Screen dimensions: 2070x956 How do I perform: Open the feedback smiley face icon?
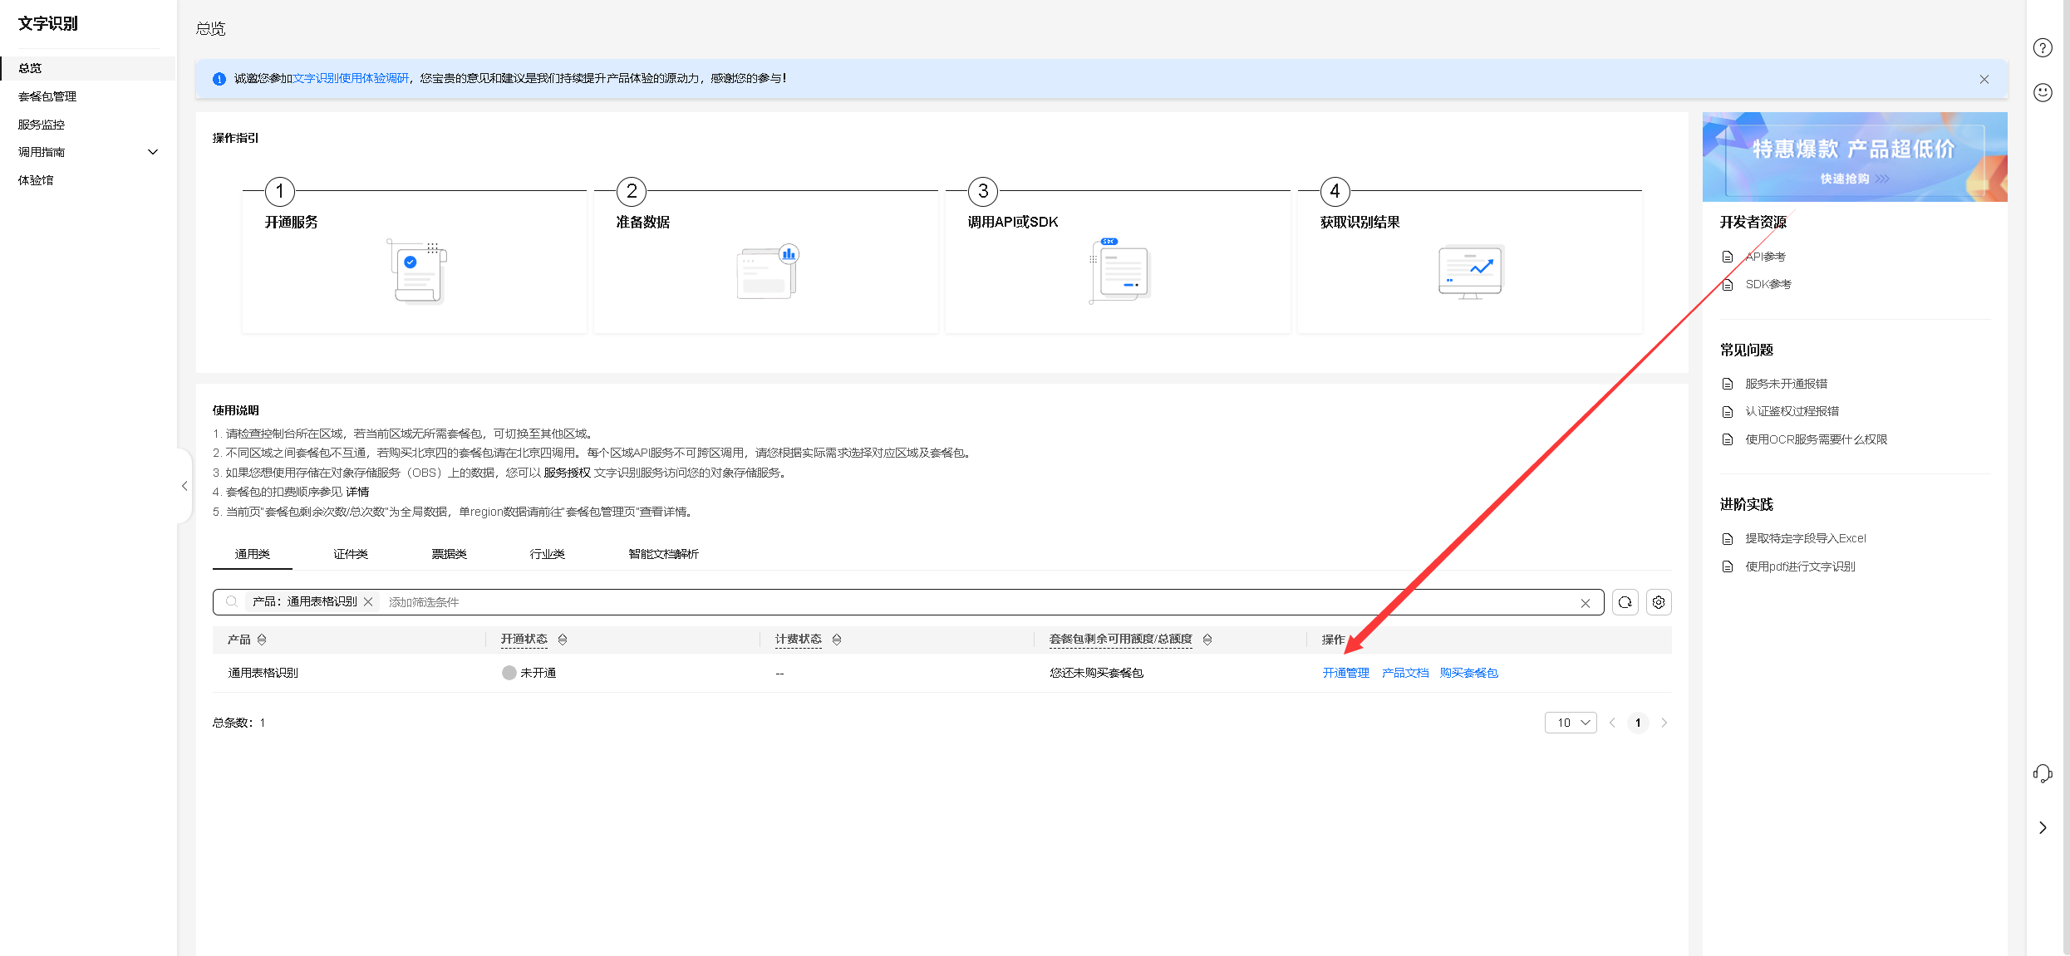2043,92
